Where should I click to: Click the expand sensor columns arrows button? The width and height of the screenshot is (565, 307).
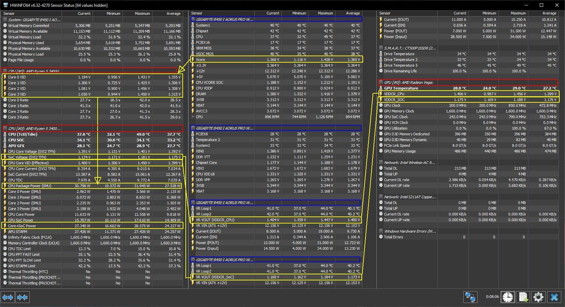pyautogui.click(x=8, y=297)
